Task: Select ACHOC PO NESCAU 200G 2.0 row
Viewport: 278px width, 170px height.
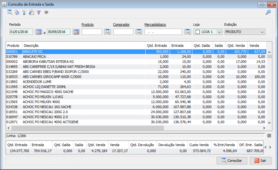Action: (x=136, y=112)
